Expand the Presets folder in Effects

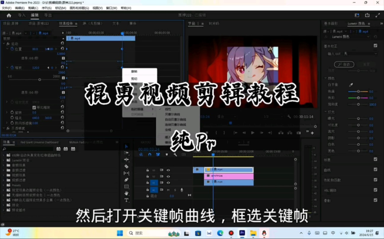(x=4, y=185)
